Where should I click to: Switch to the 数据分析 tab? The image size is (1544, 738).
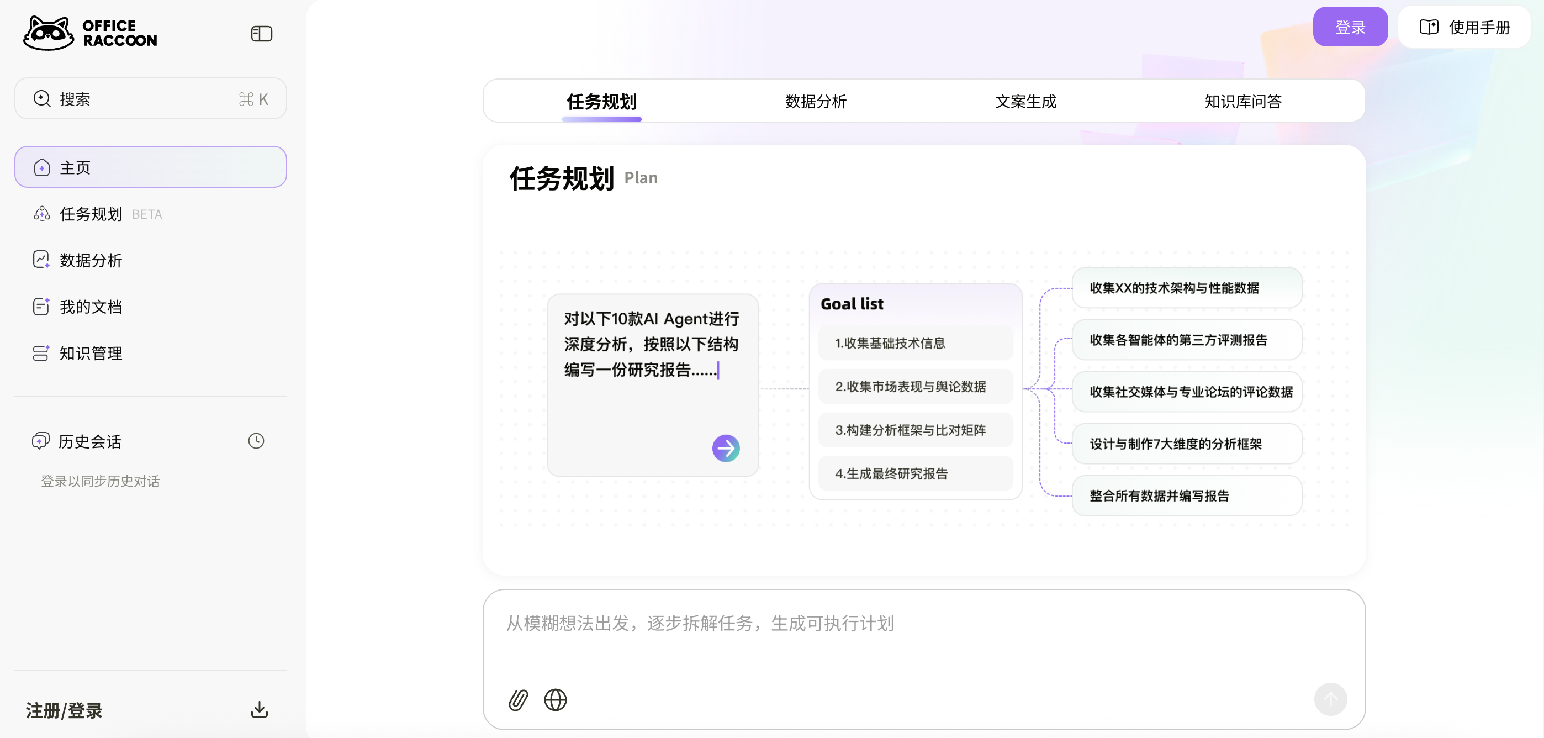(815, 101)
